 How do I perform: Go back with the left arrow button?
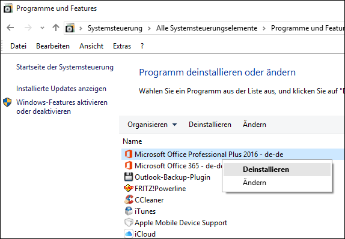pyautogui.click(x=10, y=28)
